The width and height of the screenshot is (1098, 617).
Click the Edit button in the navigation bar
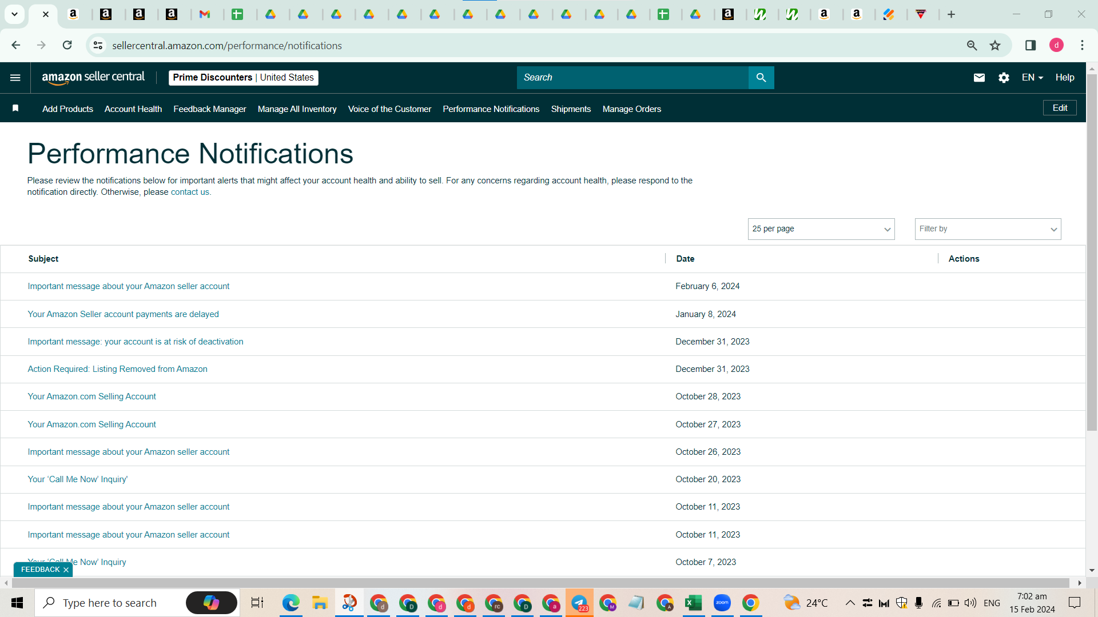[1060, 108]
